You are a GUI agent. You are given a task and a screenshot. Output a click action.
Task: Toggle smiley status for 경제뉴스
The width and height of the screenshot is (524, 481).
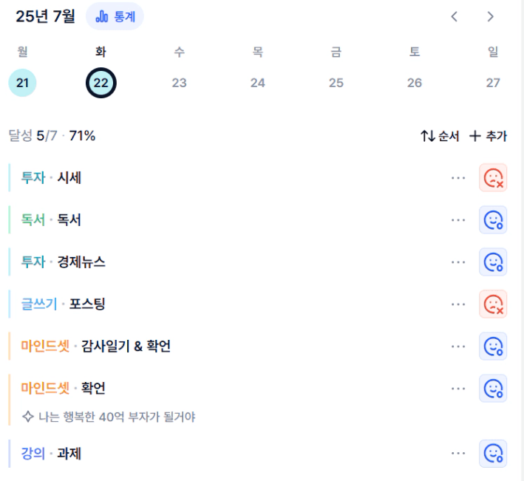pos(493,262)
